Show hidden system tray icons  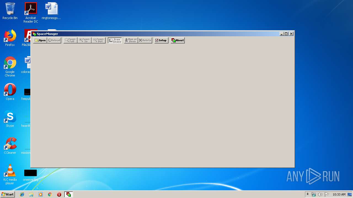pyautogui.click(x=307, y=194)
